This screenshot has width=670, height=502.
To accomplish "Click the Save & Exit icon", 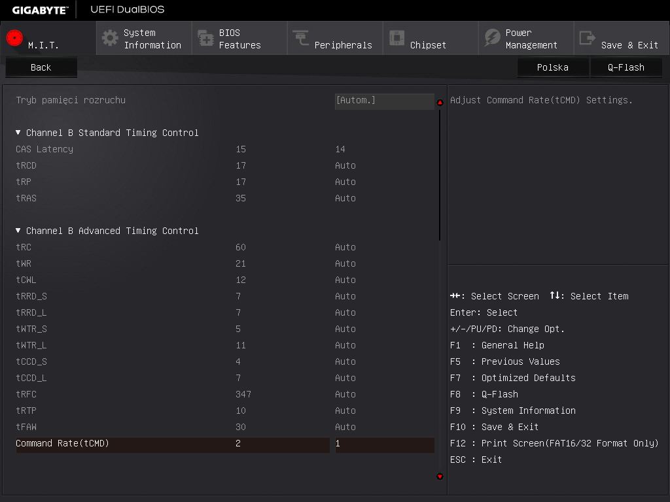I will 588,38.
